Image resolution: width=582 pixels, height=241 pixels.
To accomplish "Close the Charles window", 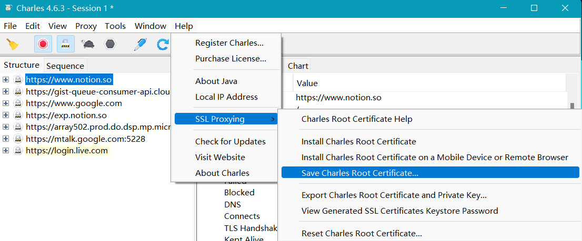I will point(565,8).
